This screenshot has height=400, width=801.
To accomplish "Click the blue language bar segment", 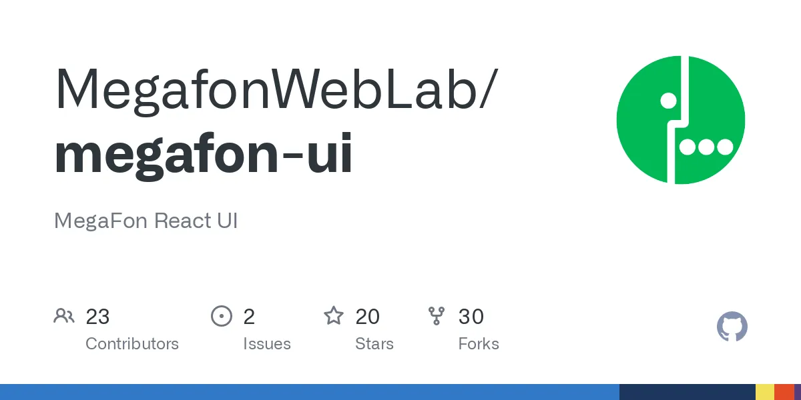I will point(310,392).
